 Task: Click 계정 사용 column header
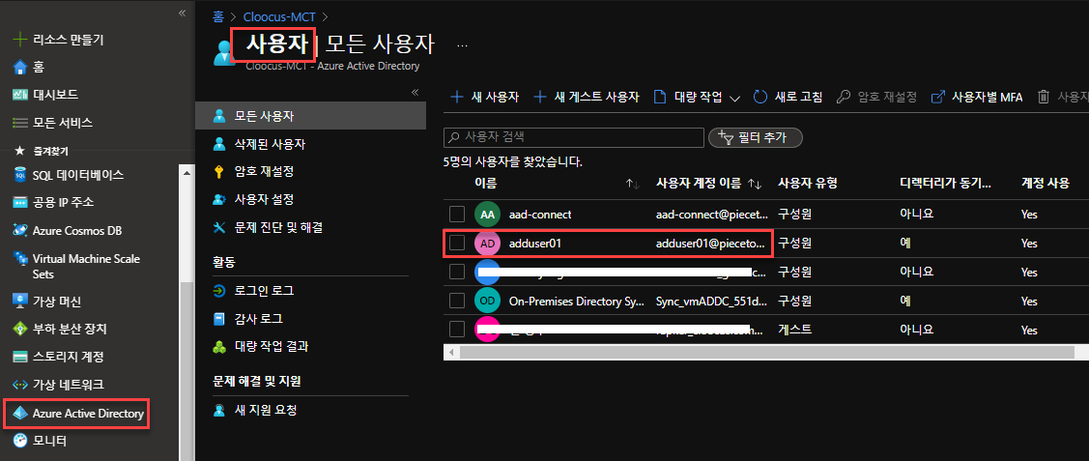pos(1045,184)
